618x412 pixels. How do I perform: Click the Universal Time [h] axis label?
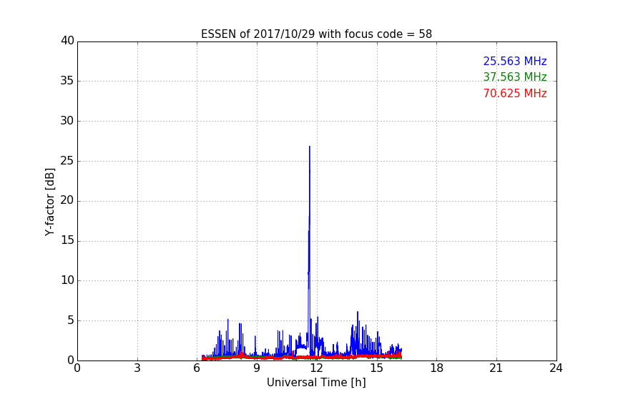(316, 383)
